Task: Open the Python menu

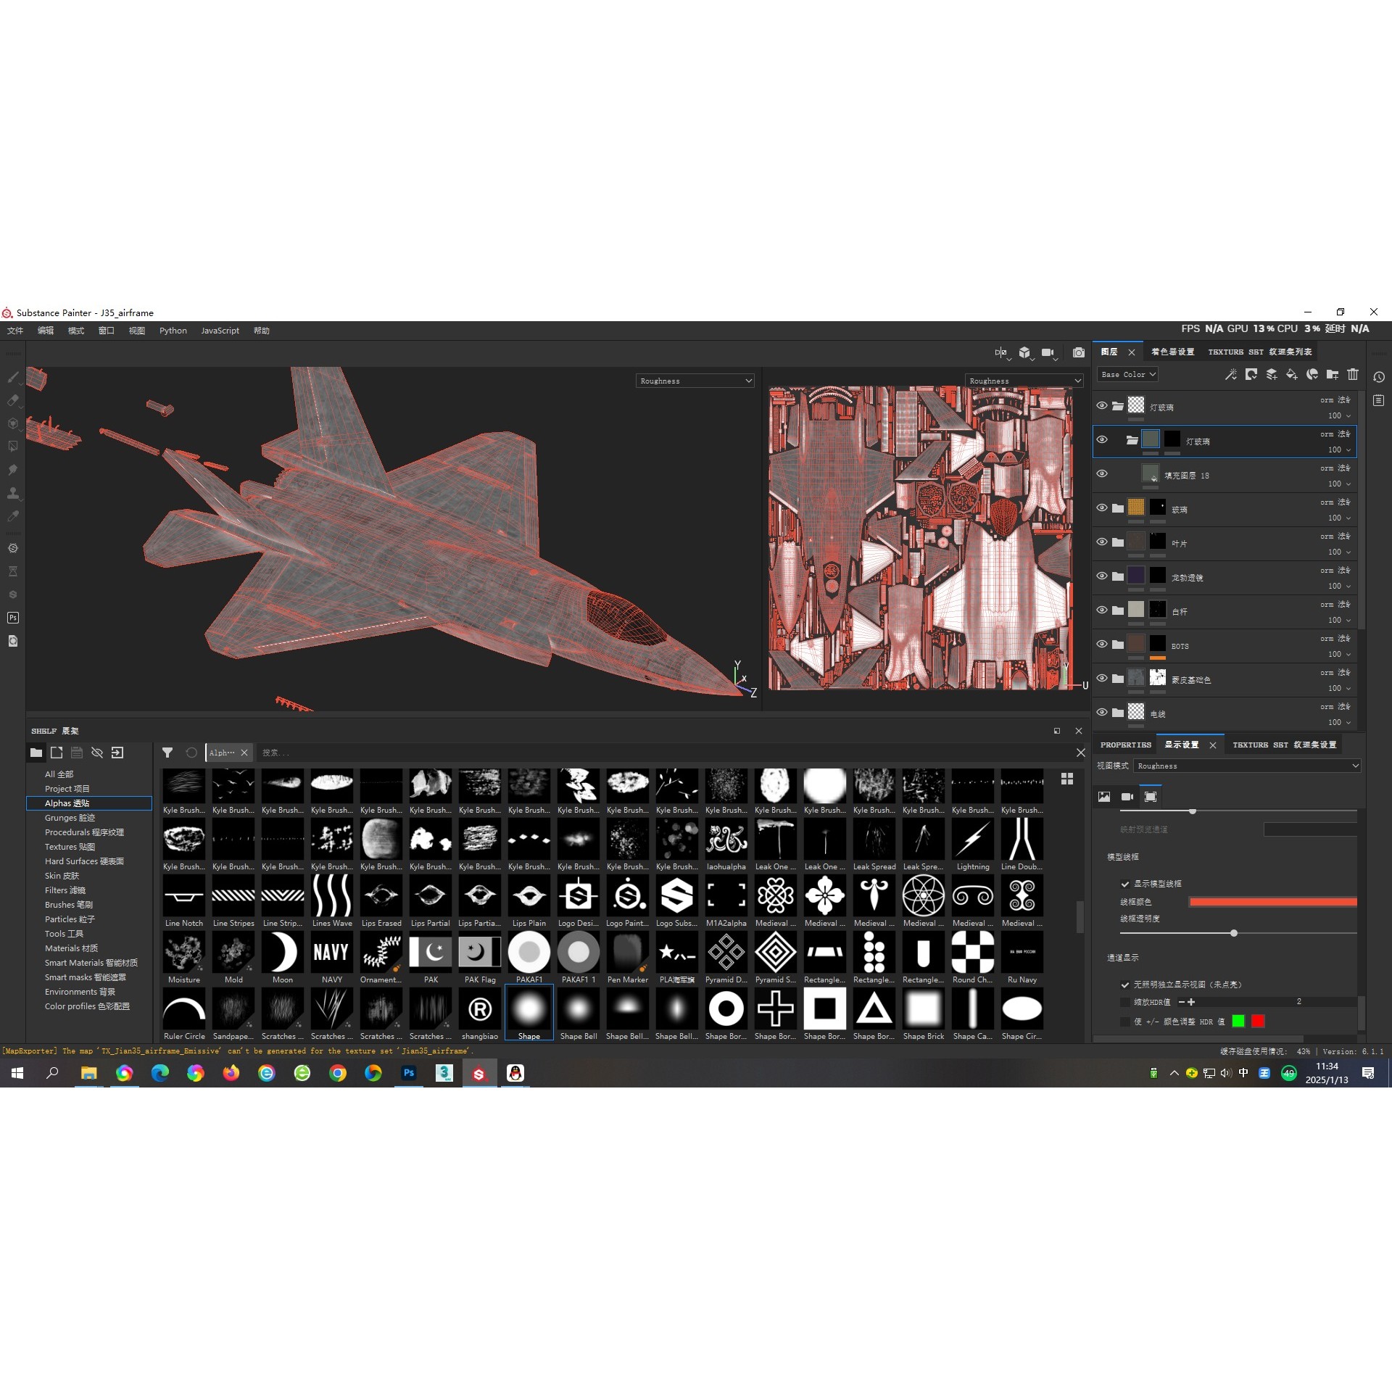Action: click(173, 331)
